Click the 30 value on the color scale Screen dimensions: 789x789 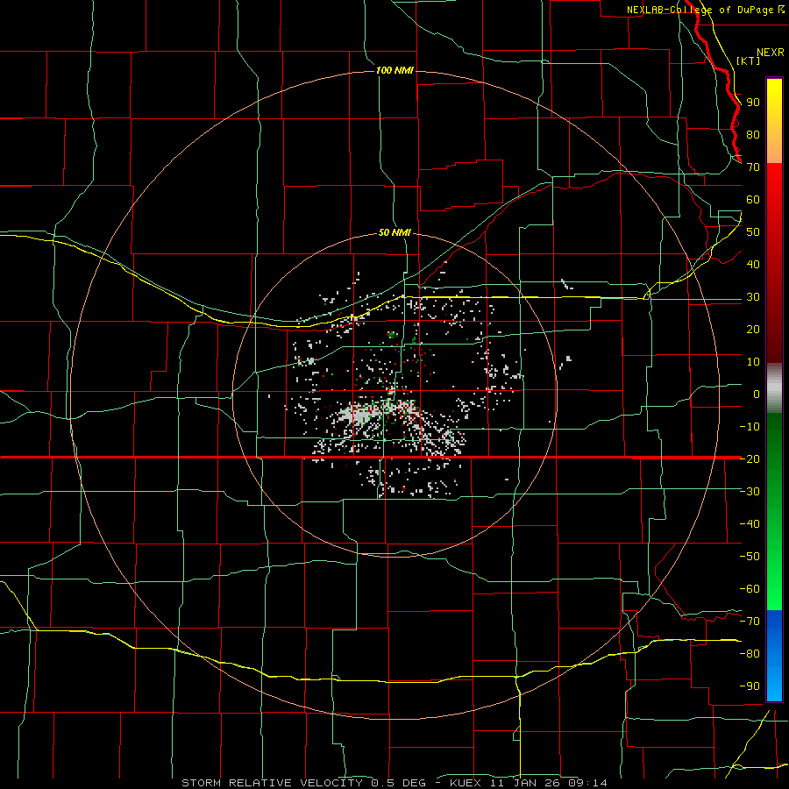(x=753, y=297)
